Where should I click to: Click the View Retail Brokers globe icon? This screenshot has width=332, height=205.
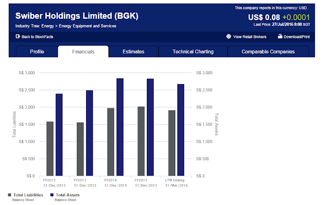click(228, 36)
